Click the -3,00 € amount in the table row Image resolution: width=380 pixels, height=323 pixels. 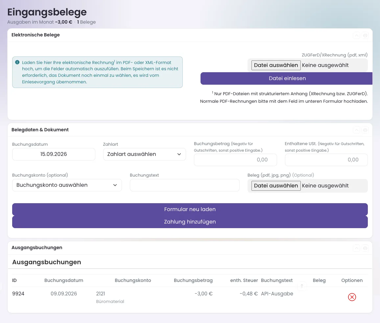click(x=203, y=294)
